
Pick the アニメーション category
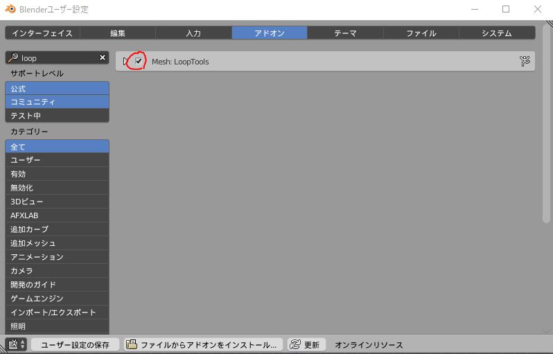point(57,257)
